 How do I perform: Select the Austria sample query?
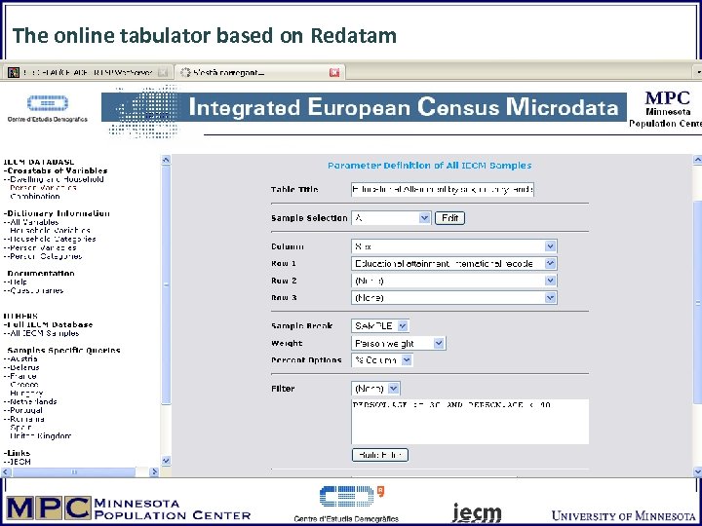click(x=20, y=358)
